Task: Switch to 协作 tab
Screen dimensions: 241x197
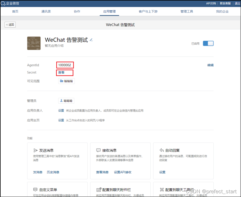Action: coord(77,12)
